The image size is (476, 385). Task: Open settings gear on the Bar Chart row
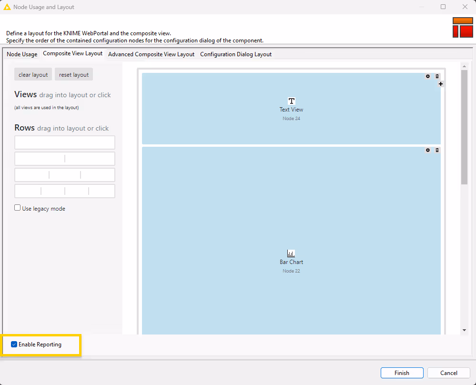(427, 150)
